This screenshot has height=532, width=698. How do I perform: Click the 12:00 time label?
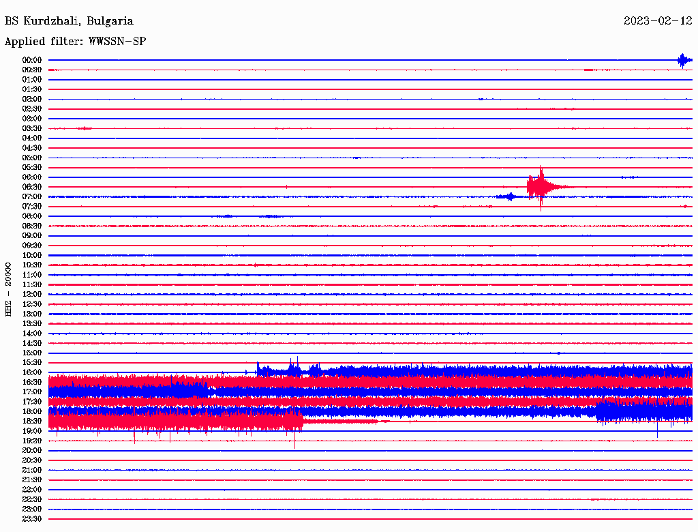pos(32,294)
